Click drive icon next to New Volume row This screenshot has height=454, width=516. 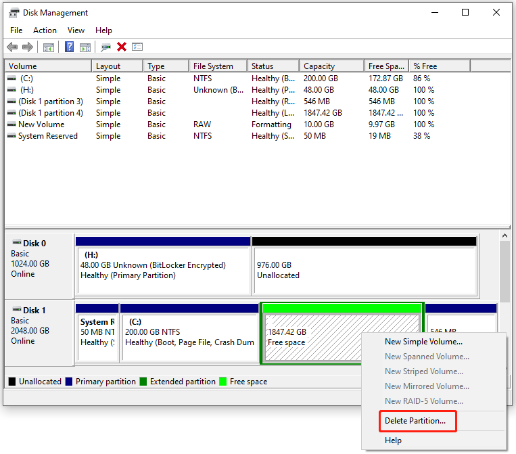click(11, 124)
